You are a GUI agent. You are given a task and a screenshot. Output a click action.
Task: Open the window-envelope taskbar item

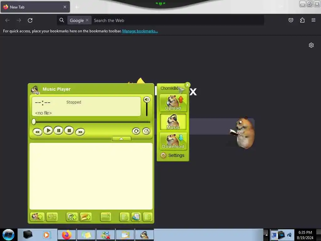pos(125,235)
